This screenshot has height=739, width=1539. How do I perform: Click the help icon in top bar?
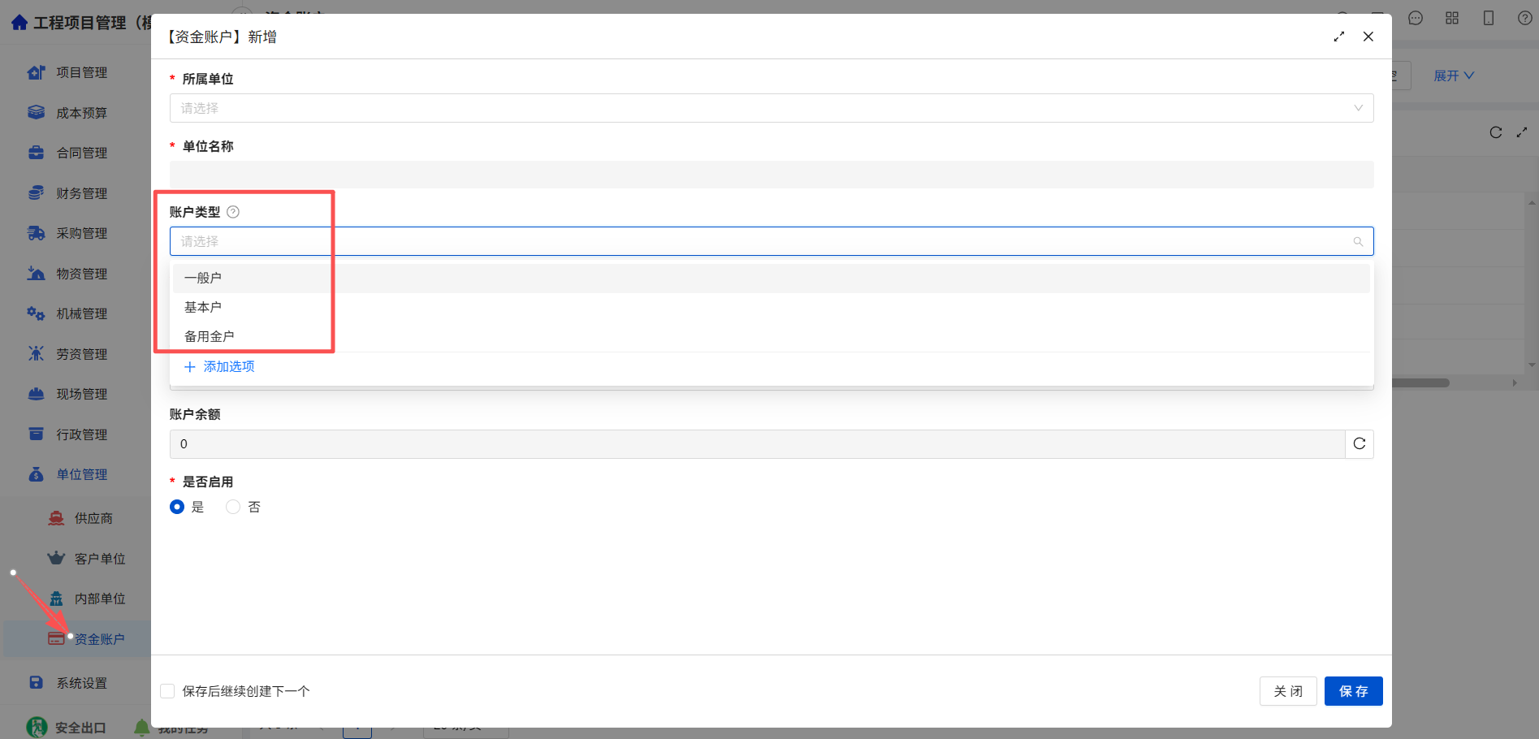coord(1525,18)
